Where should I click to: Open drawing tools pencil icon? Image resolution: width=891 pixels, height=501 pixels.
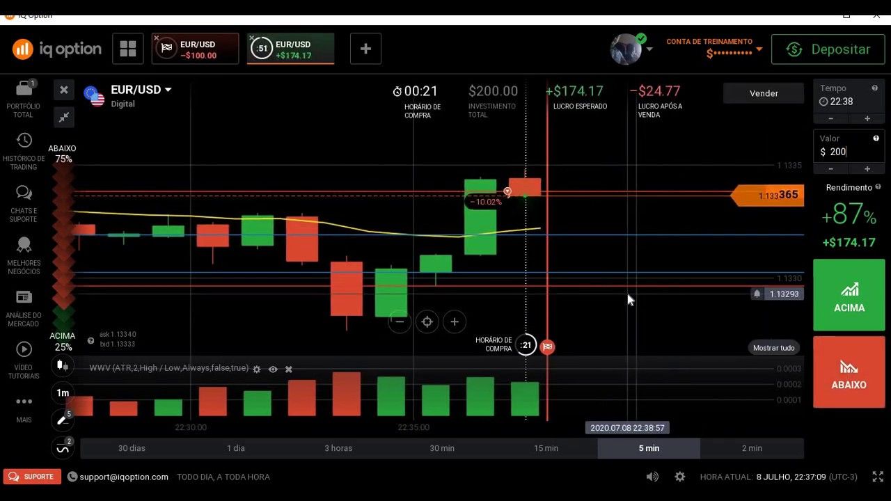[x=63, y=420]
